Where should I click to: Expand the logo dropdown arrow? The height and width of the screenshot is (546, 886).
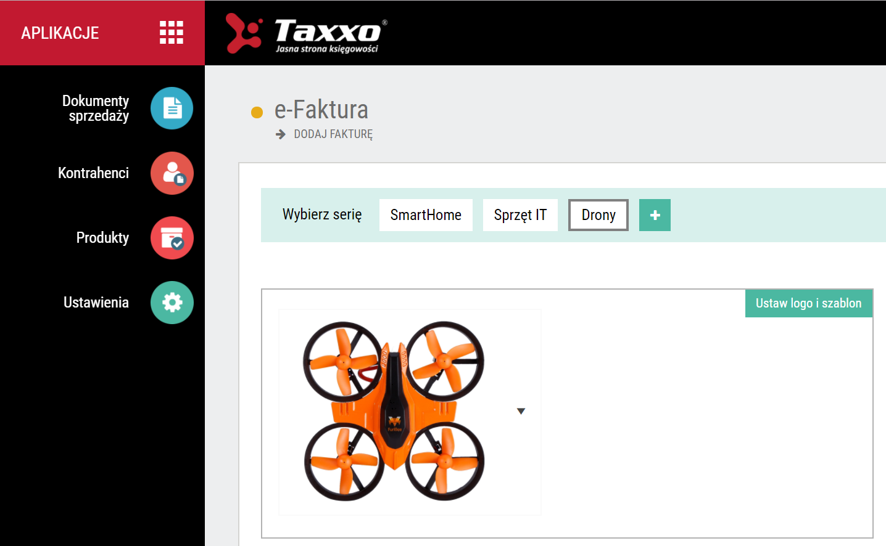[x=521, y=411]
